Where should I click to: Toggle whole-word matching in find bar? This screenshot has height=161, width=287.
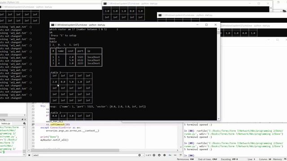[175, 155]
